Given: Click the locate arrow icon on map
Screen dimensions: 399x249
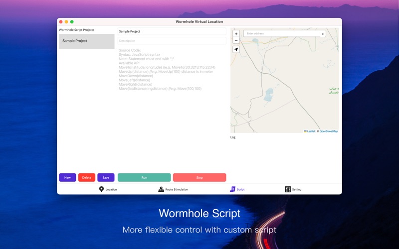Looking at the screenshot, I should pos(236,49).
